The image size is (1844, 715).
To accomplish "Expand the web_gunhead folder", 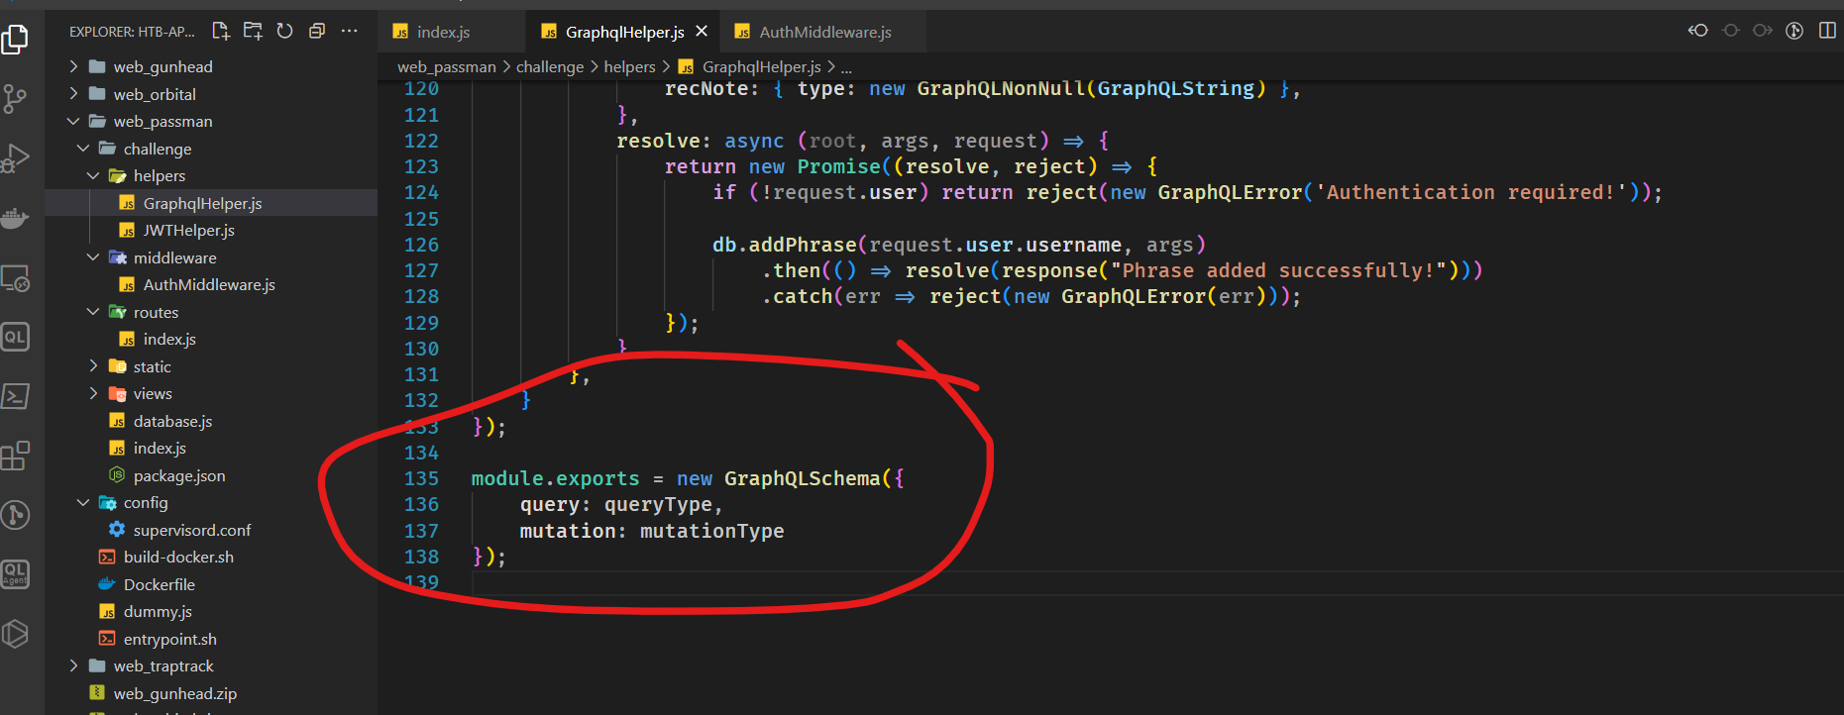I will pos(73,66).
